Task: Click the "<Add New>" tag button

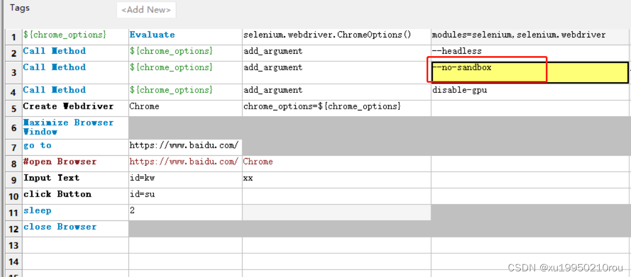Action: (x=146, y=10)
